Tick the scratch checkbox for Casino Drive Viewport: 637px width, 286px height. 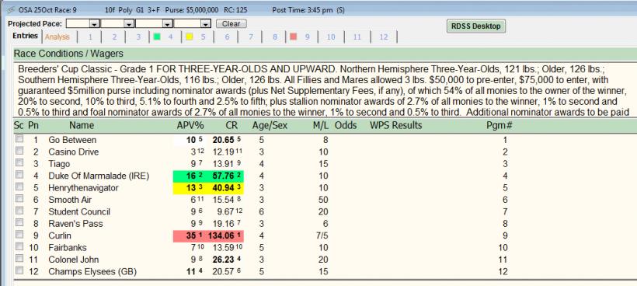coord(19,151)
